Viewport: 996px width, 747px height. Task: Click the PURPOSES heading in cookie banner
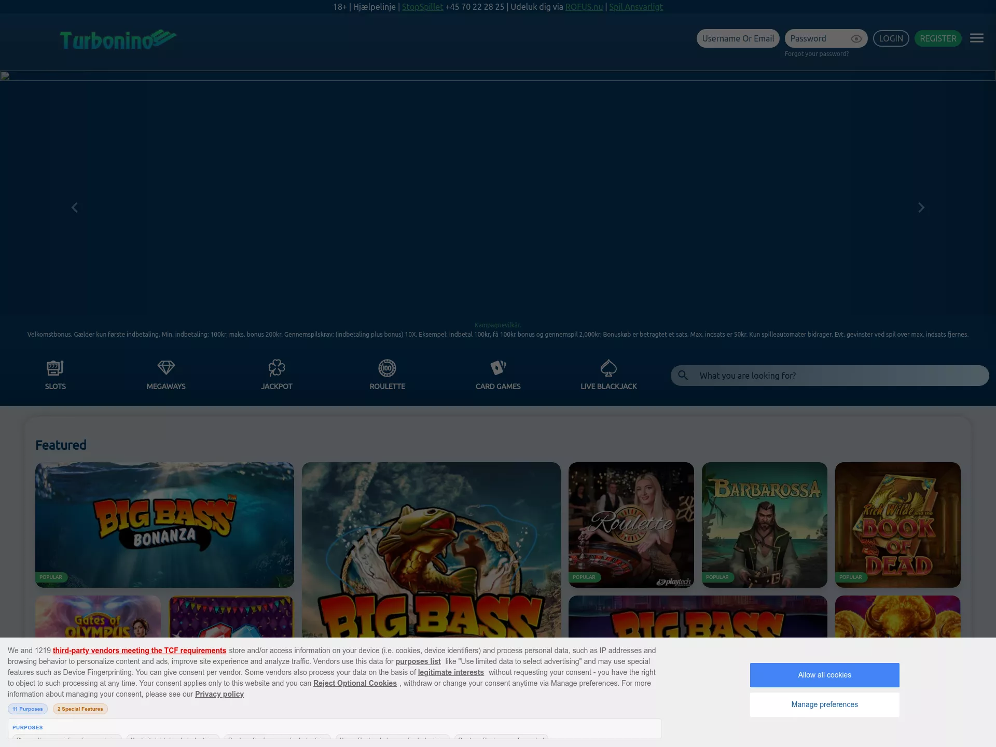point(27,727)
